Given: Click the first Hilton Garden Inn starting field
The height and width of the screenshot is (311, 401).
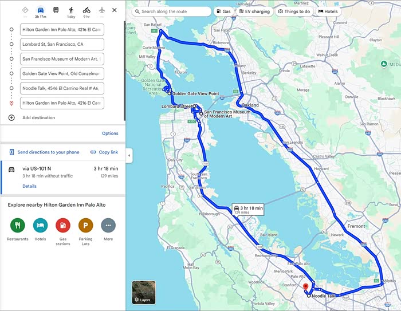Looking at the screenshot, I should 62,30.
